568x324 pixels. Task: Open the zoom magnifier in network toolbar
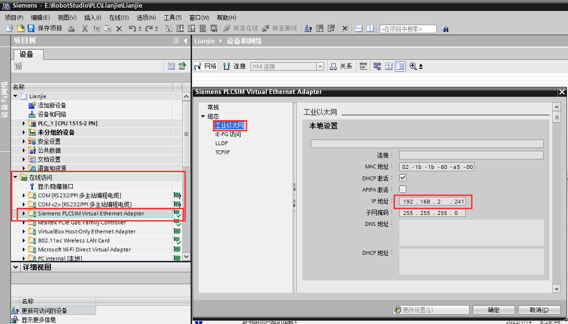[x=413, y=66]
